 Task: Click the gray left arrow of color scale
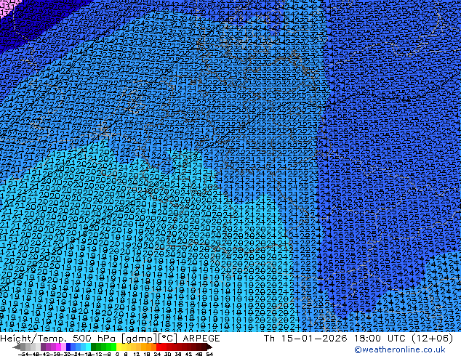click(x=17, y=347)
